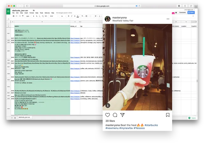Viewport: 204px width, 143px height.
Task: Click the comment bubble on Instagram post
Action: point(115,115)
